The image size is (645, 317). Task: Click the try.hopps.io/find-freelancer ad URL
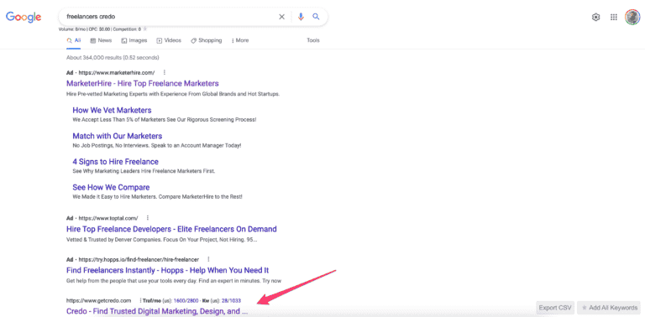[139, 259]
